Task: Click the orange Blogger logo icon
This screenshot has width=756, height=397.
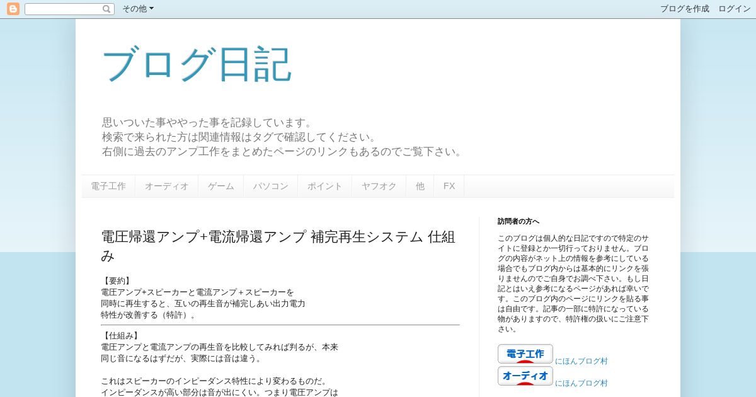Action: tap(13, 9)
